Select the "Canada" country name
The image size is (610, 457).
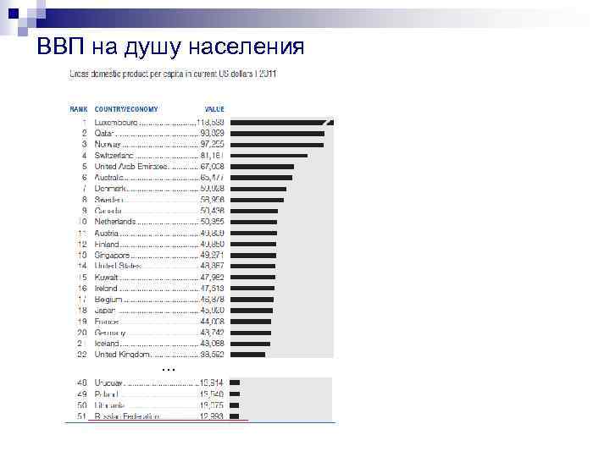click(108, 211)
